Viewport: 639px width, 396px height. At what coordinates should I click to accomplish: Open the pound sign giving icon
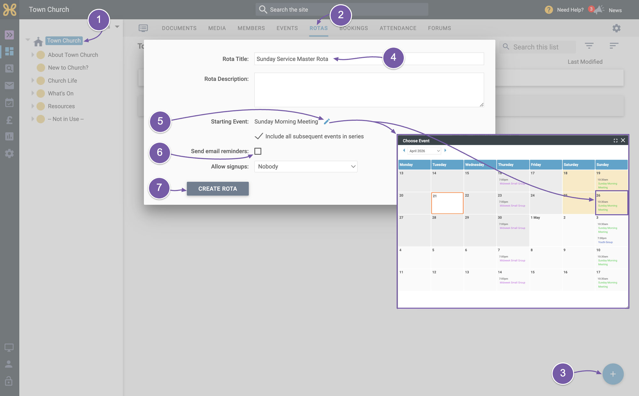click(x=9, y=120)
